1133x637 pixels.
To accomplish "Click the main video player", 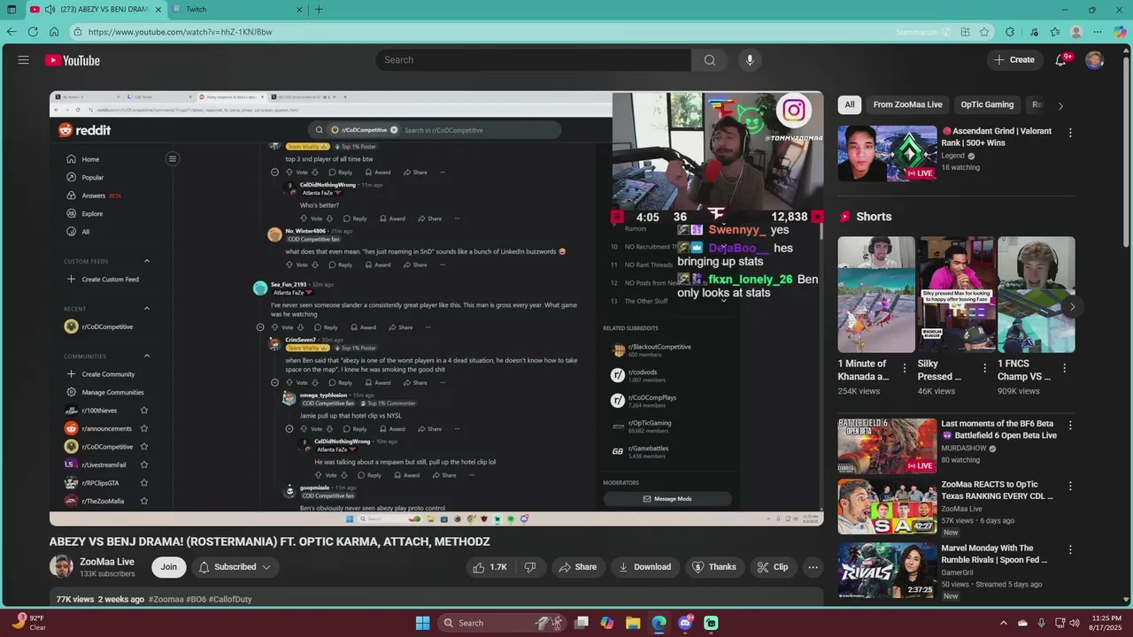I will click(436, 309).
